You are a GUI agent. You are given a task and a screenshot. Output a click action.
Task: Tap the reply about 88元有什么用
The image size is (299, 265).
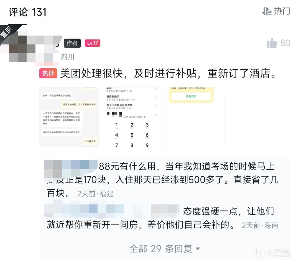tap(163, 179)
